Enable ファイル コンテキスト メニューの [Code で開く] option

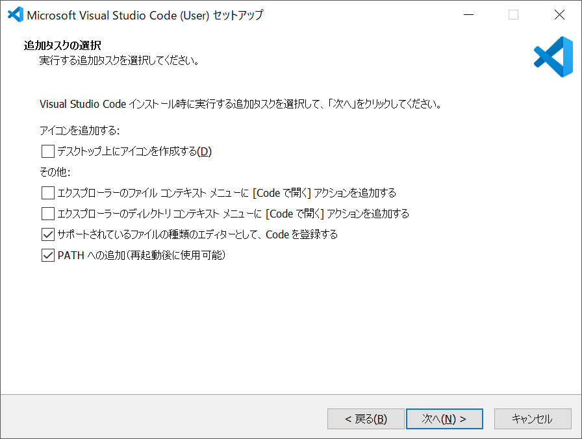pos(47,193)
